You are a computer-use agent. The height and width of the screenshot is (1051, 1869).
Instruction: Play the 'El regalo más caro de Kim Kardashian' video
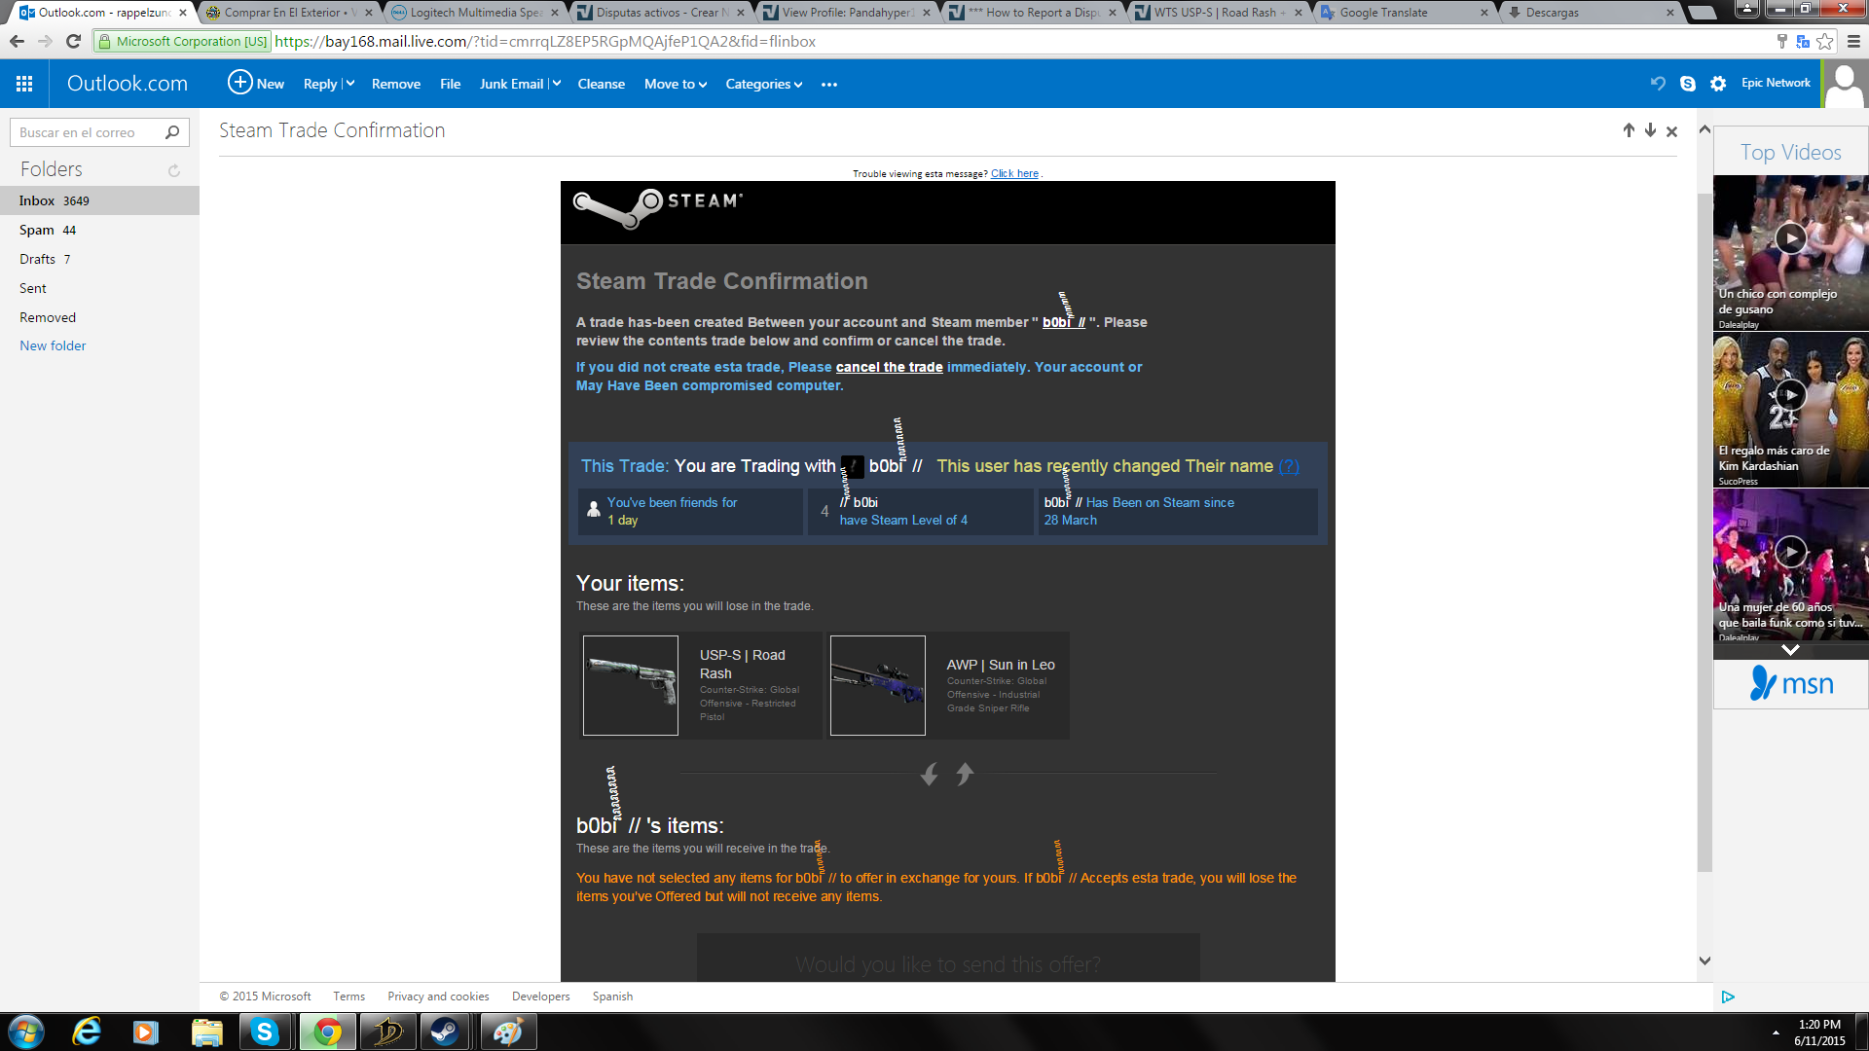coord(1790,395)
